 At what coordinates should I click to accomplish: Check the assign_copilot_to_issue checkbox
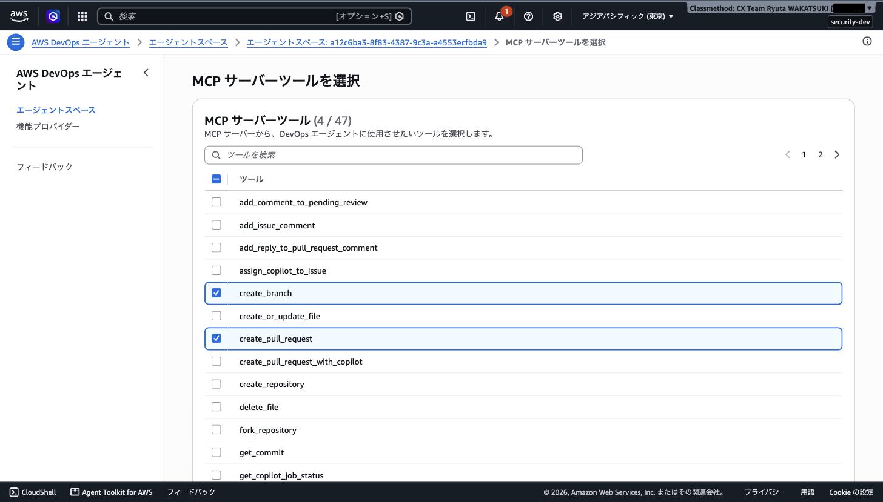coord(216,270)
